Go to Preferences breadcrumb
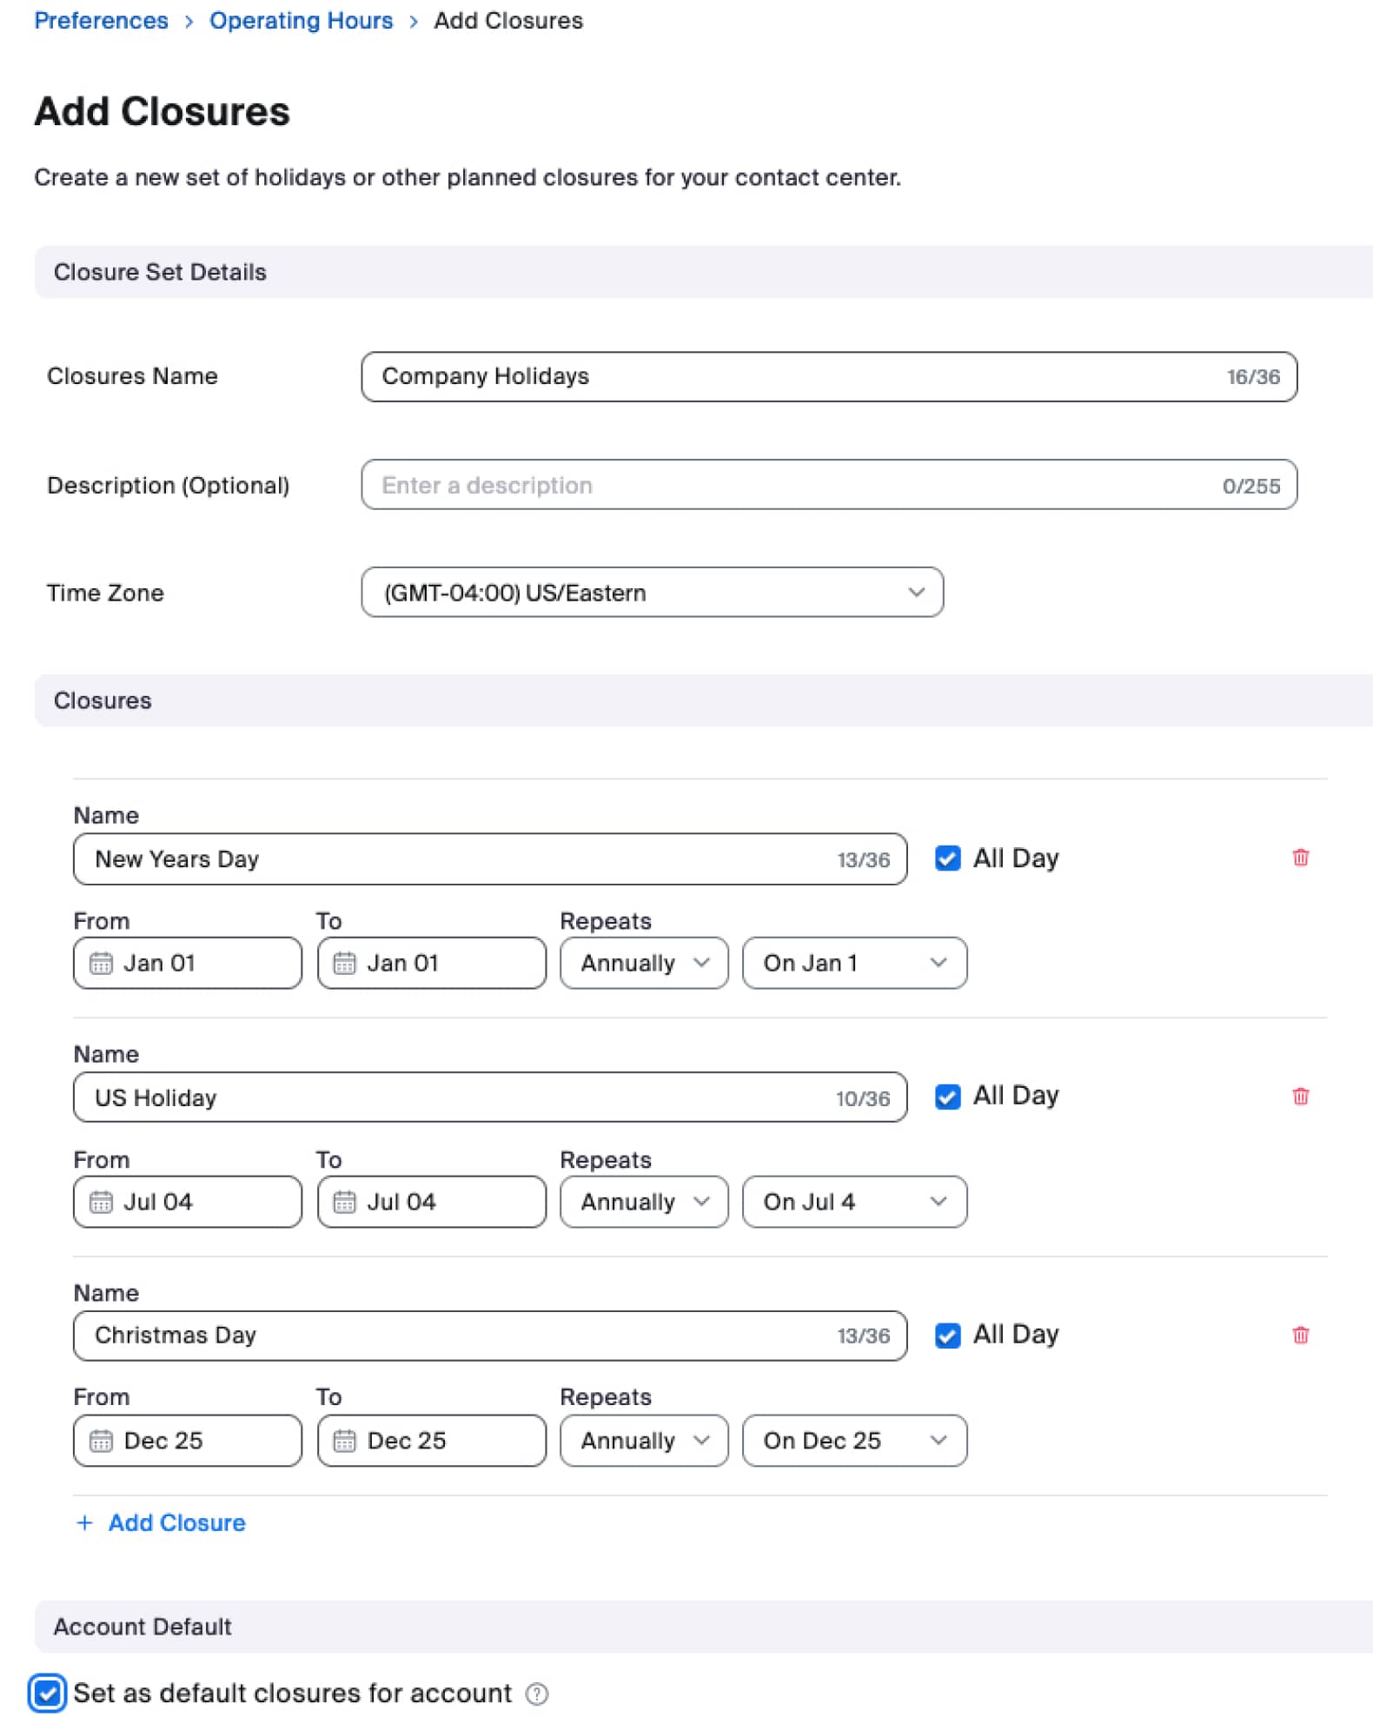Screen dimensions: 1373x1717 101,21
